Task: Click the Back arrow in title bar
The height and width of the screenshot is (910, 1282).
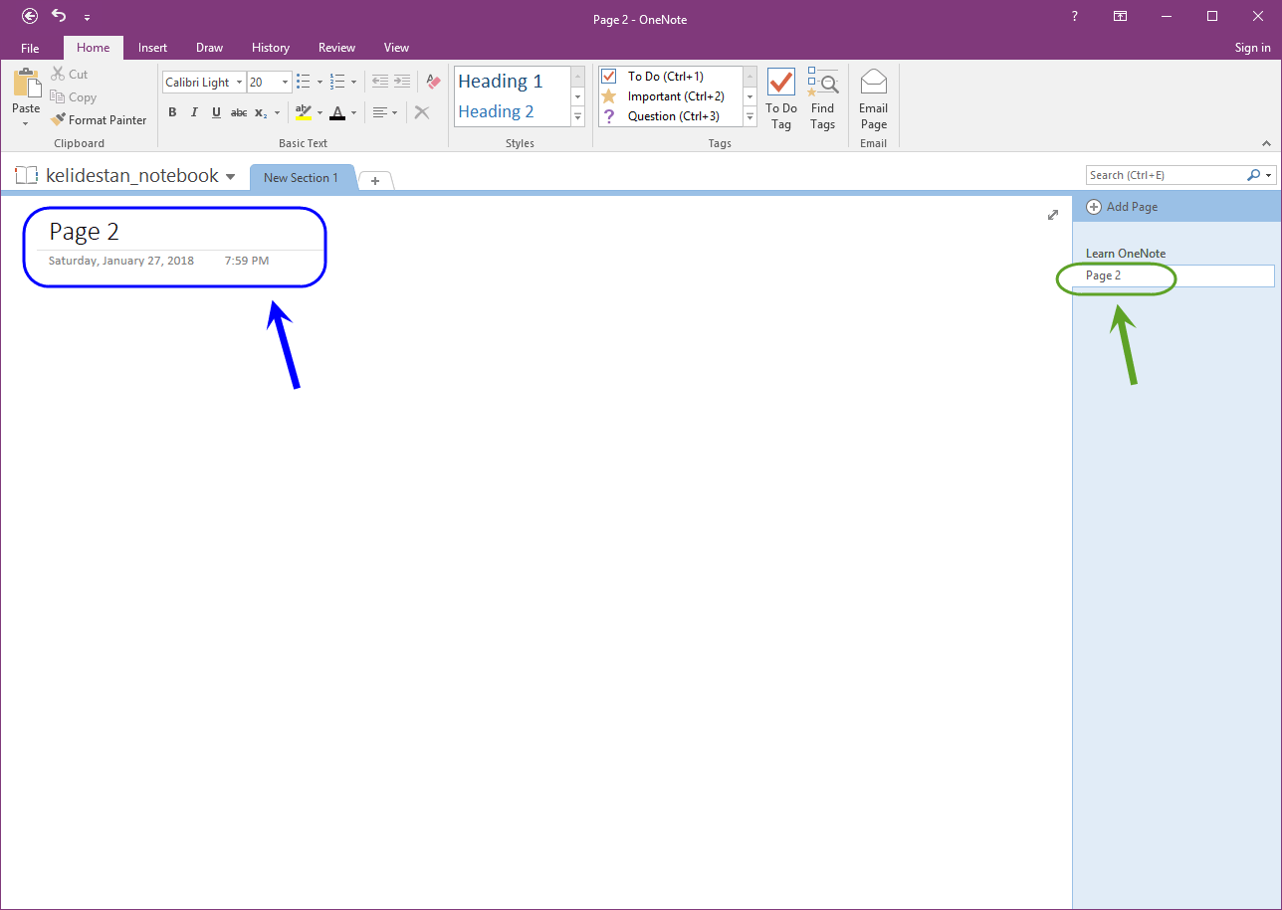Action: tap(30, 16)
